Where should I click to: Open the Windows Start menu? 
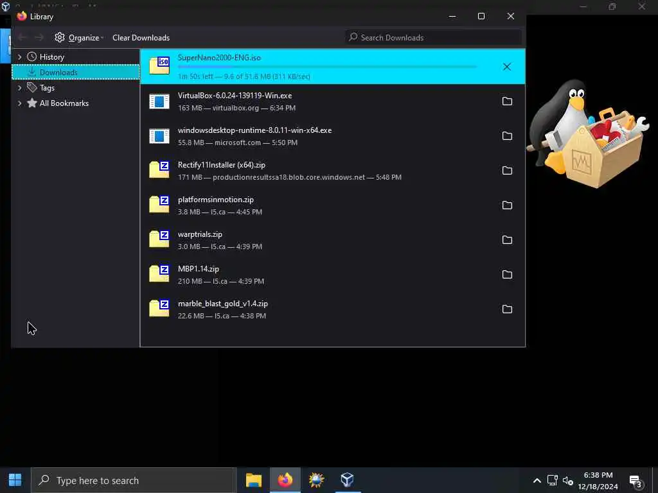point(15,480)
